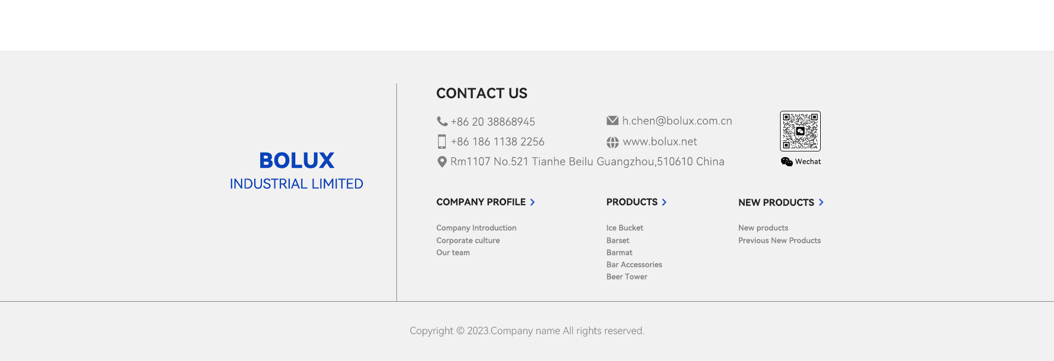The height and width of the screenshot is (361, 1054).
Task: Visit the Beer Tower link
Action: (626, 277)
